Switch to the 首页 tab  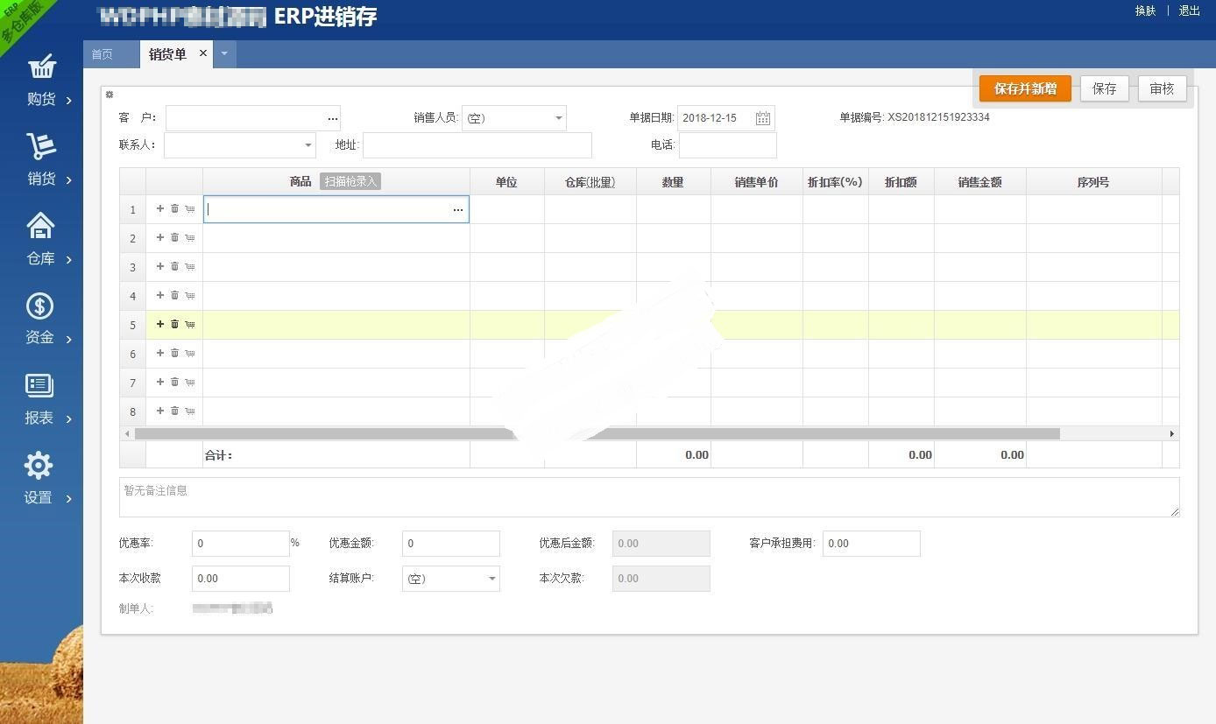(103, 53)
